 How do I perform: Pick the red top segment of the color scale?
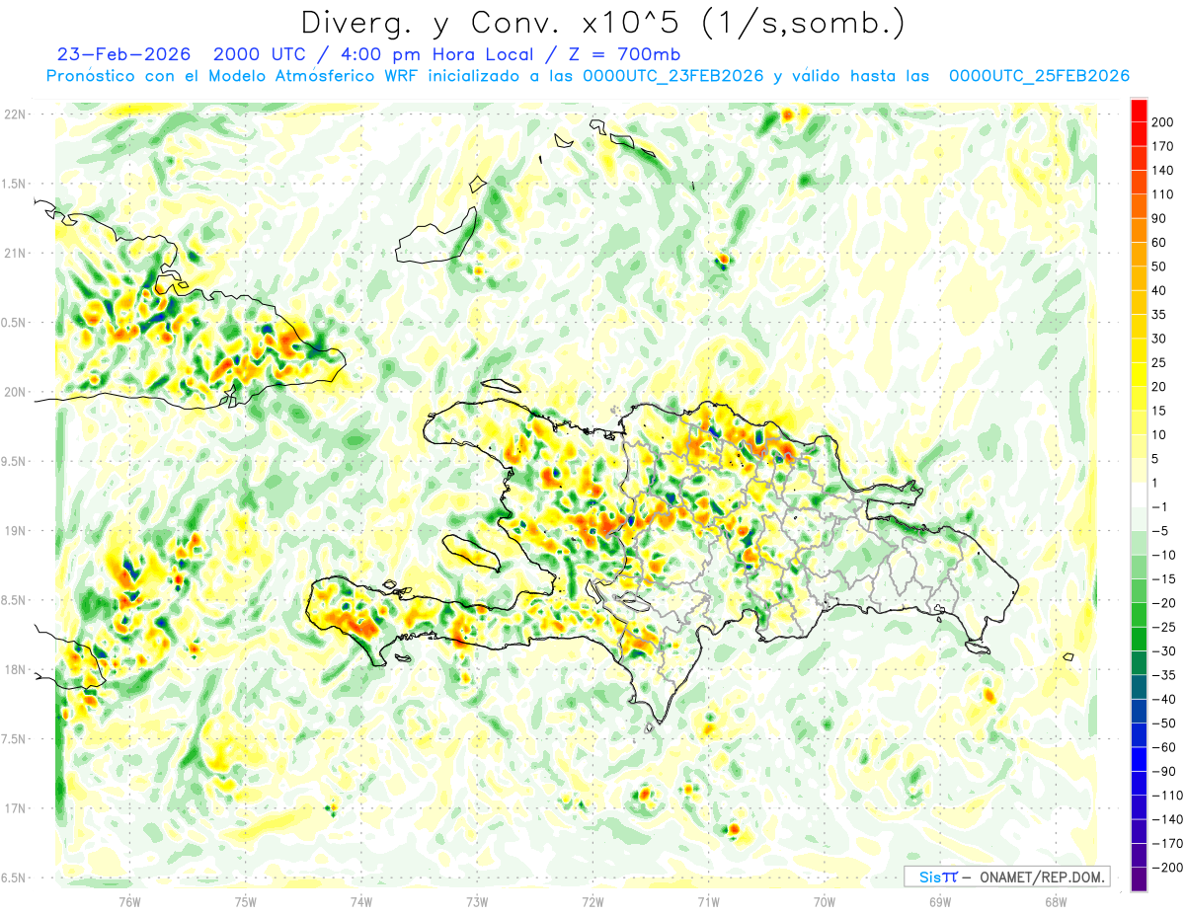coord(1139,110)
